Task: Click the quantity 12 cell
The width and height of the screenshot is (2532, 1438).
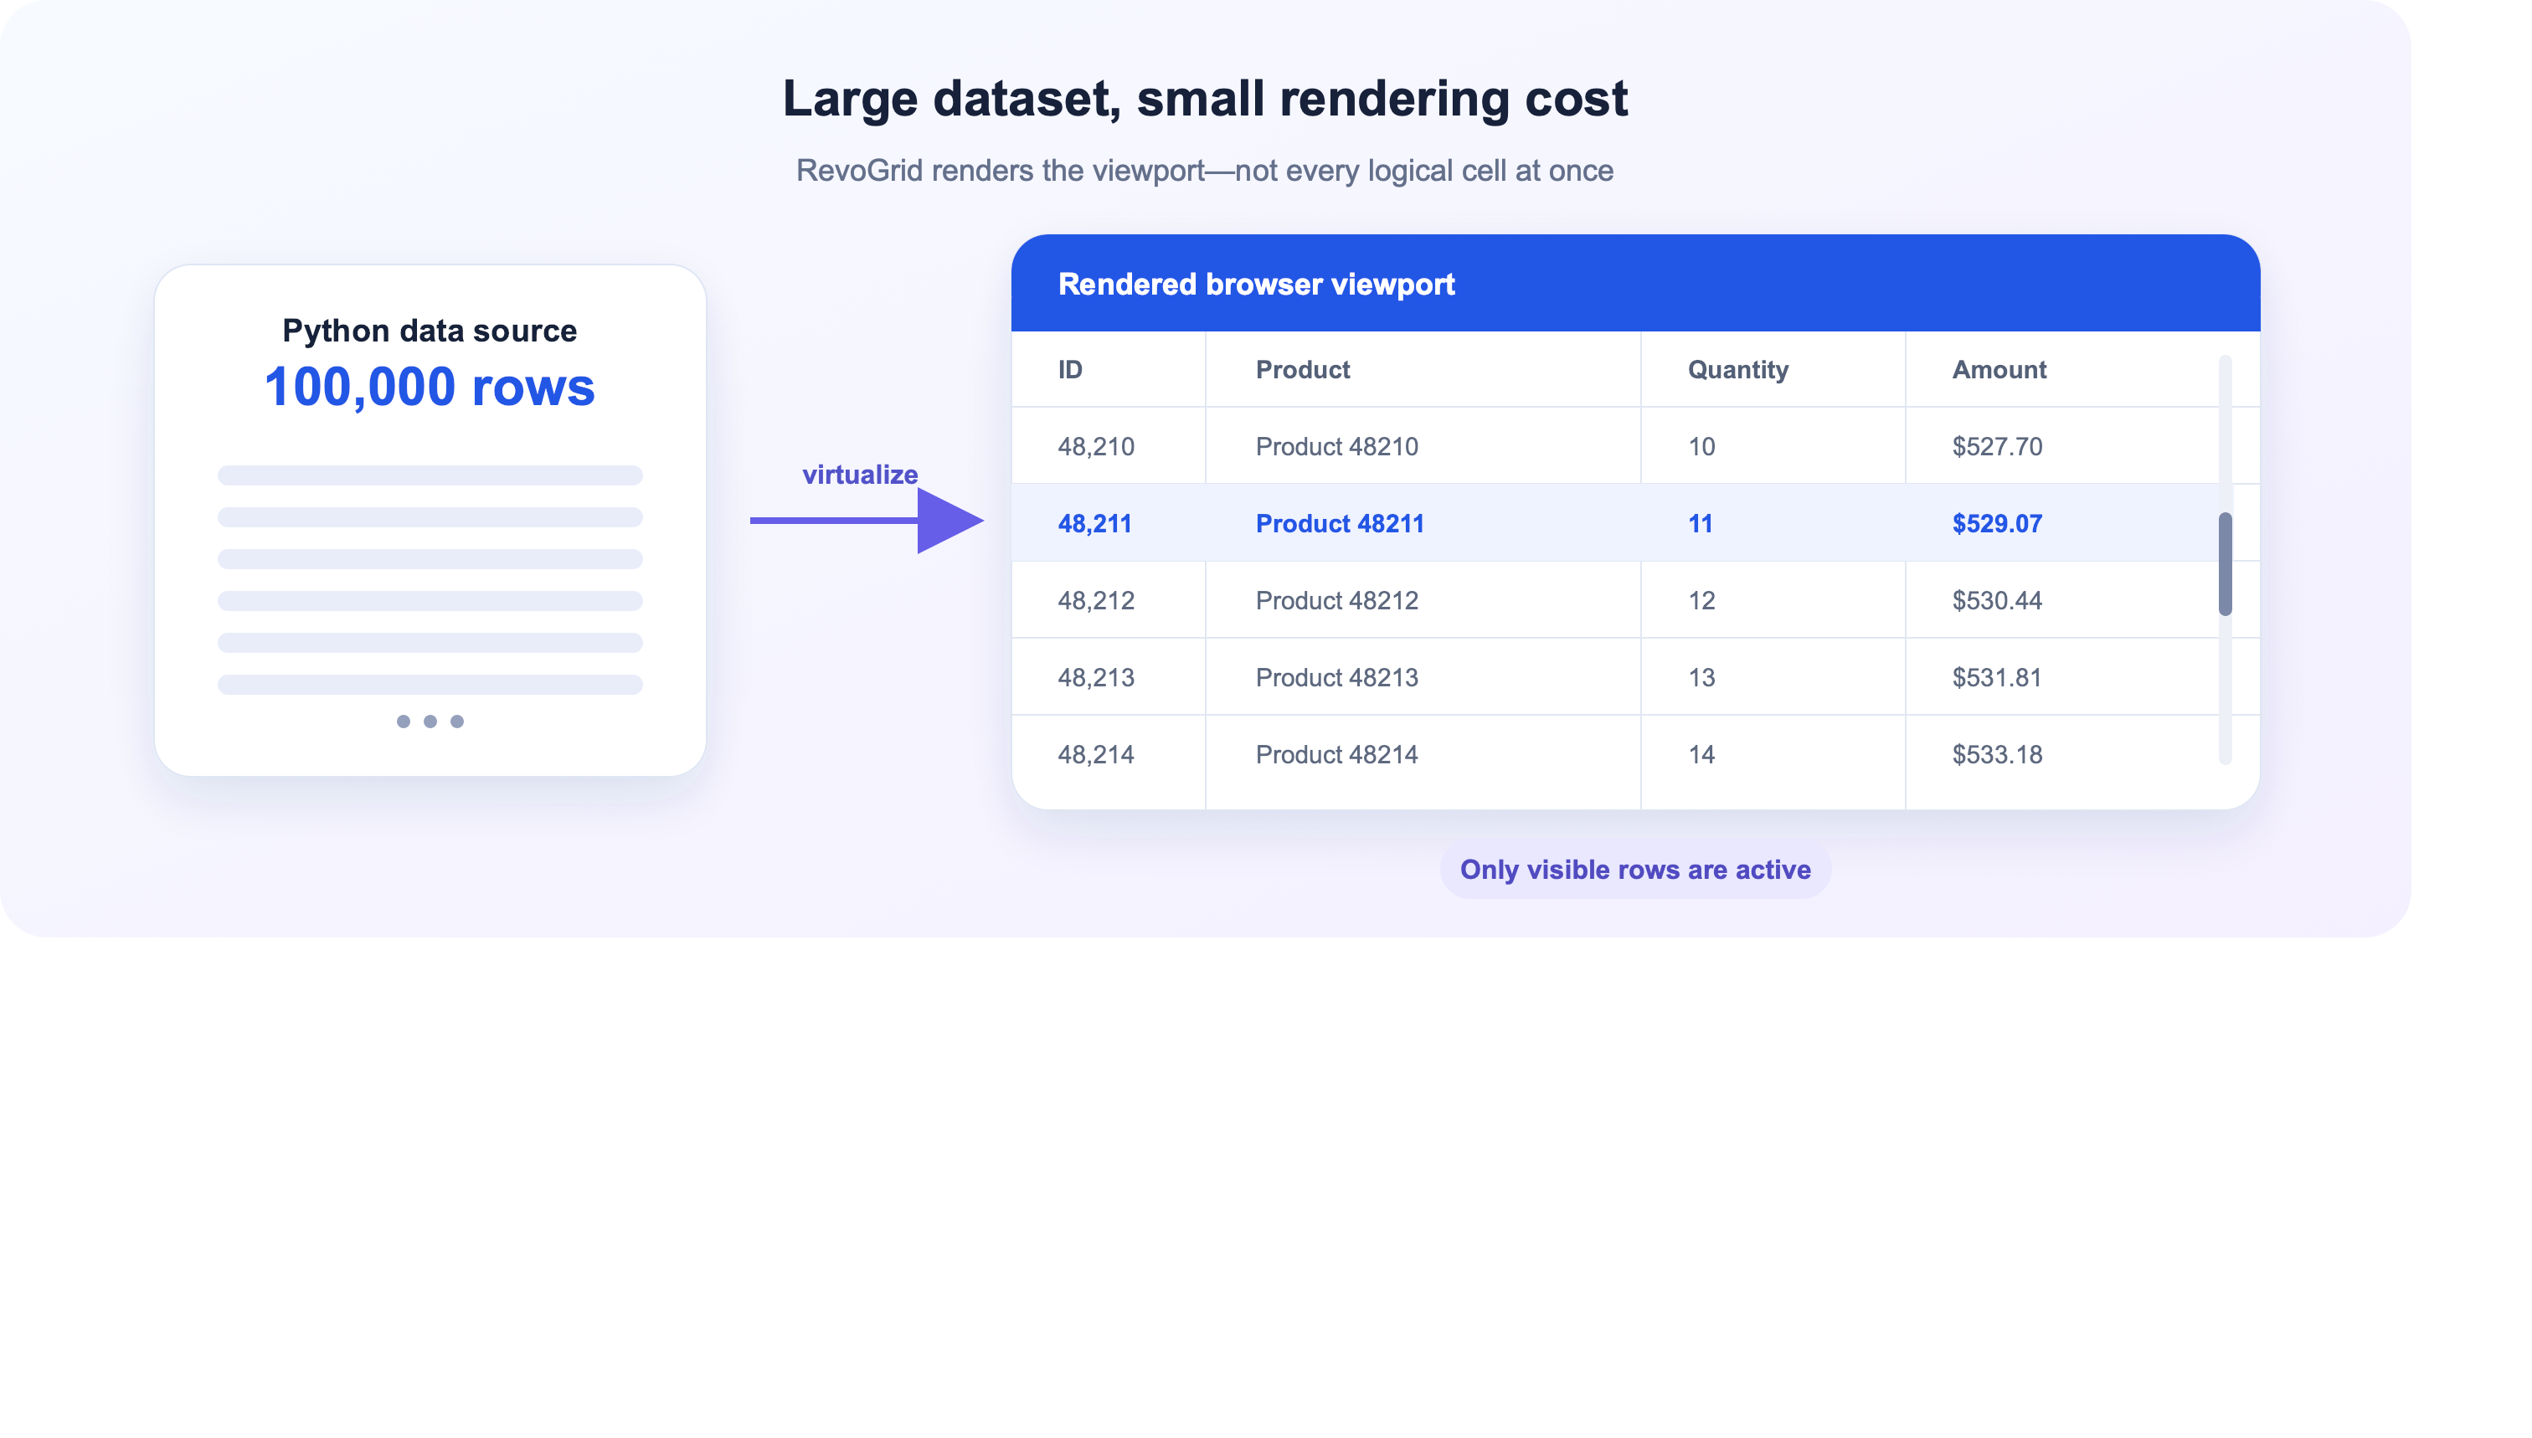Action: pos(1773,600)
